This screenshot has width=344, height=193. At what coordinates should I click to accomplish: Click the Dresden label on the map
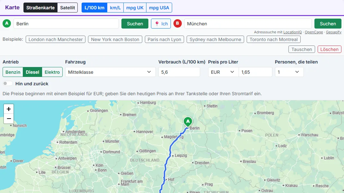pos(202,163)
